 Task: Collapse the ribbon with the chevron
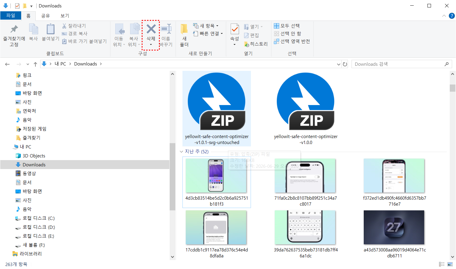coord(444,16)
